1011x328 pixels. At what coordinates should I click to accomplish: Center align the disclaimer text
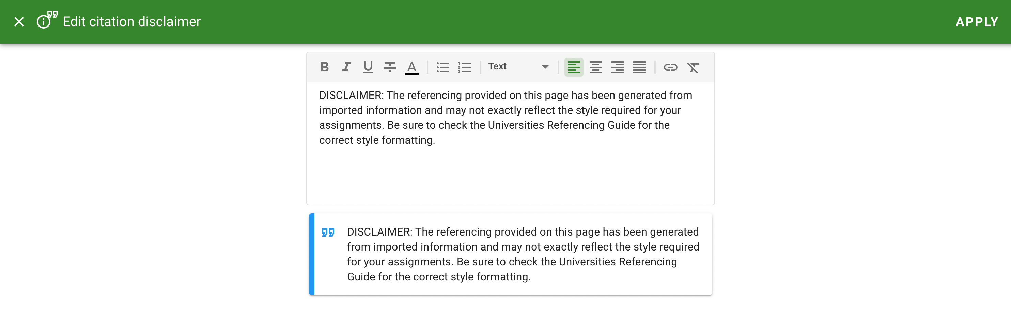(x=595, y=67)
